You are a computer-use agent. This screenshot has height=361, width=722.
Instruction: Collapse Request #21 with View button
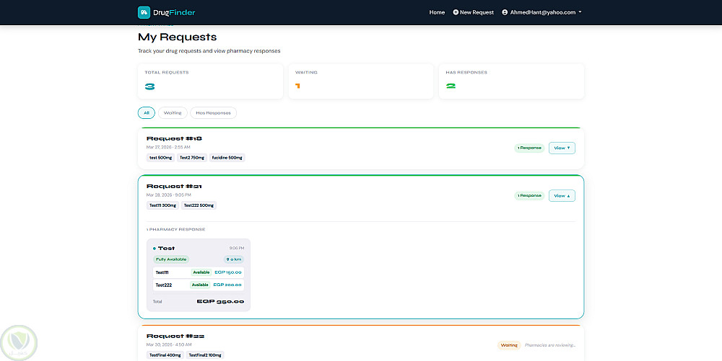point(562,195)
